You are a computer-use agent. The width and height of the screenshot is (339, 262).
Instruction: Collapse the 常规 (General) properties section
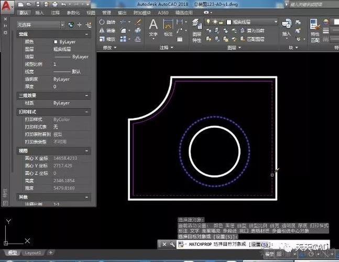[86, 34]
